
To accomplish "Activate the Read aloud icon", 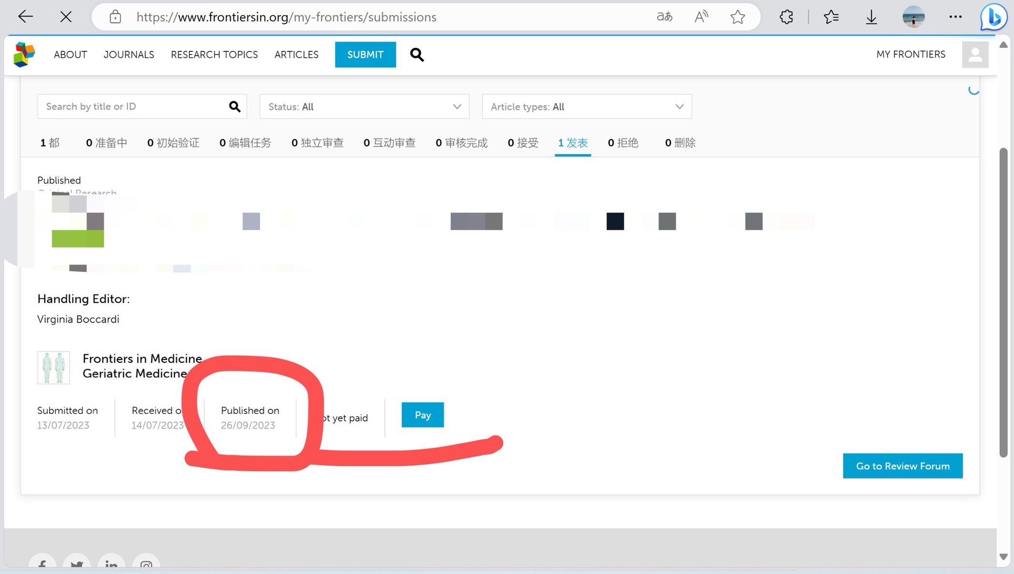I will (x=701, y=17).
